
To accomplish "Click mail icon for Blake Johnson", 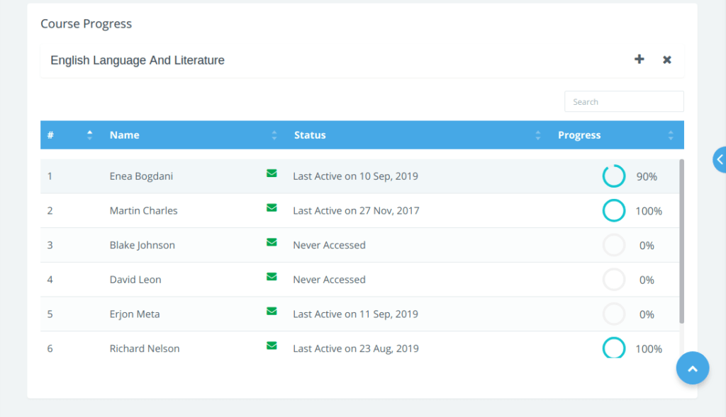I will 272,242.
